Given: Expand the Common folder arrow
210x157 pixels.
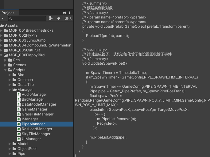Looking at the screenshot, I should tap(10, 80).
